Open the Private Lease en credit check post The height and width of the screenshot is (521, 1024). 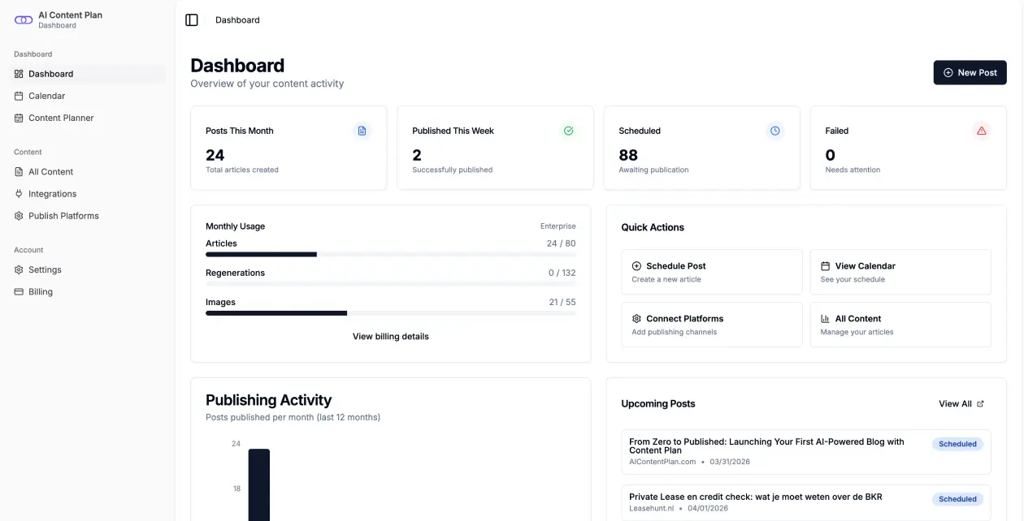pyautogui.click(x=806, y=502)
